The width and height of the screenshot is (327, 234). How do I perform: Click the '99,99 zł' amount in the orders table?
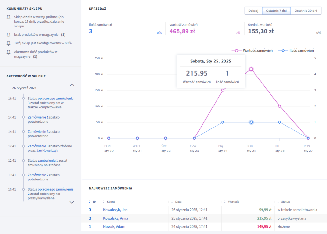[x=265, y=210]
